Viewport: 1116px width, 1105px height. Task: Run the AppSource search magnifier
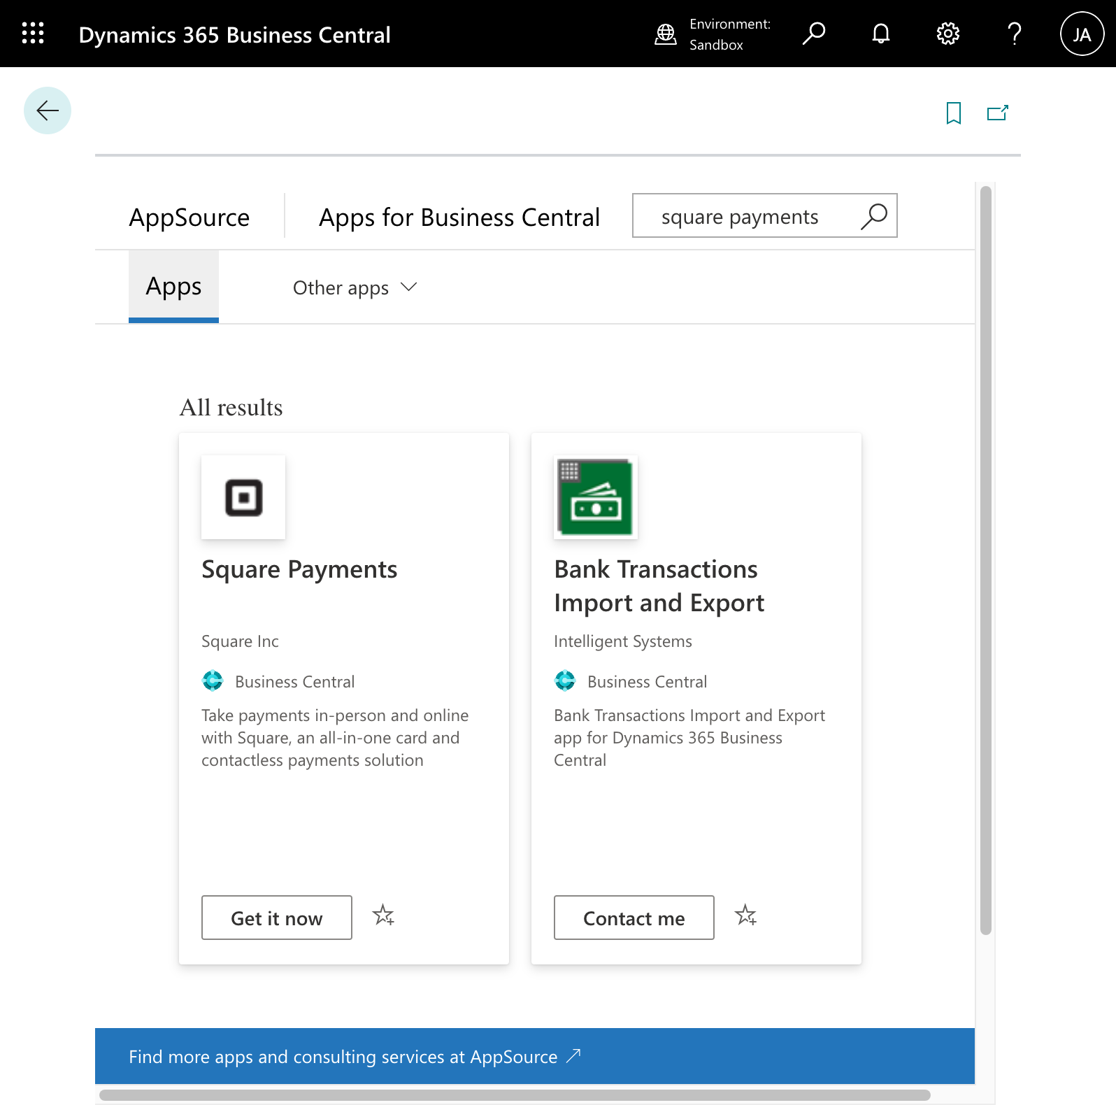[x=874, y=216]
